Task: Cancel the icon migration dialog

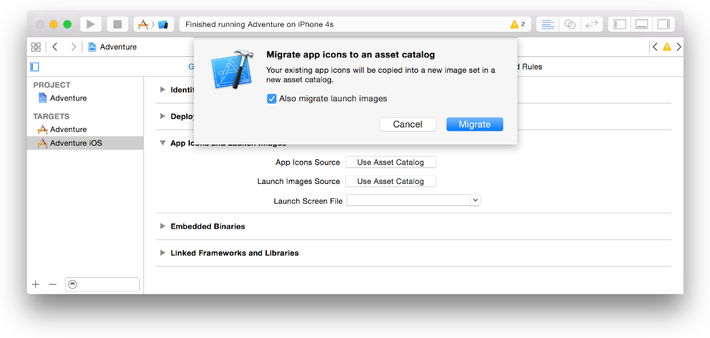Action: pyautogui.click(x=407, y=124)
